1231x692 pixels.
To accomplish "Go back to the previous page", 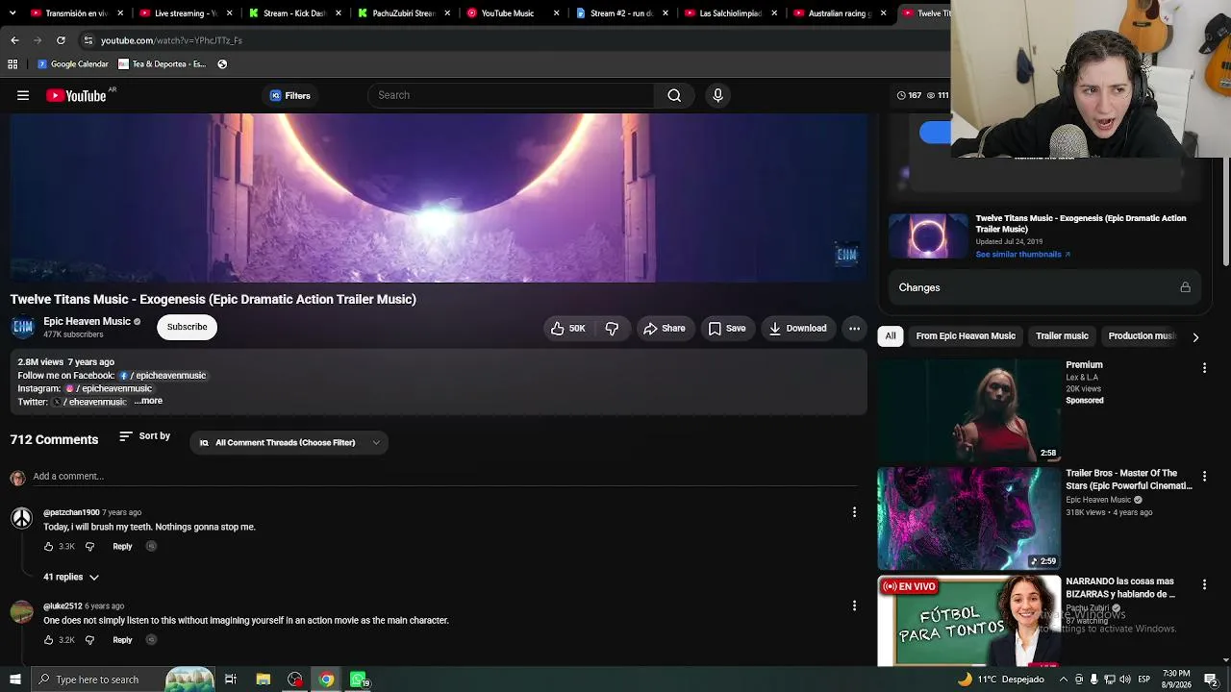I will 14,40.
